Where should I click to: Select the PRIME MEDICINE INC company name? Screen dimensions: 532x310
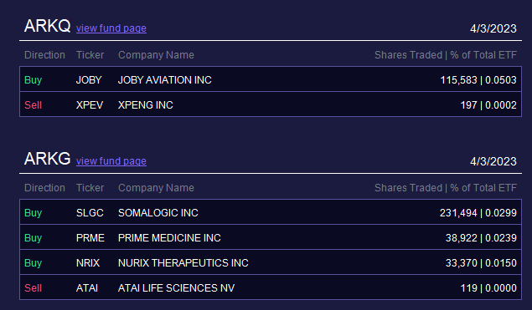click(x=169, y=237)
